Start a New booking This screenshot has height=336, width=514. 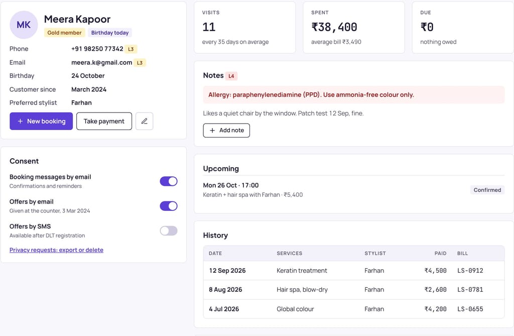pyautogui.click(x=41, y=121)
